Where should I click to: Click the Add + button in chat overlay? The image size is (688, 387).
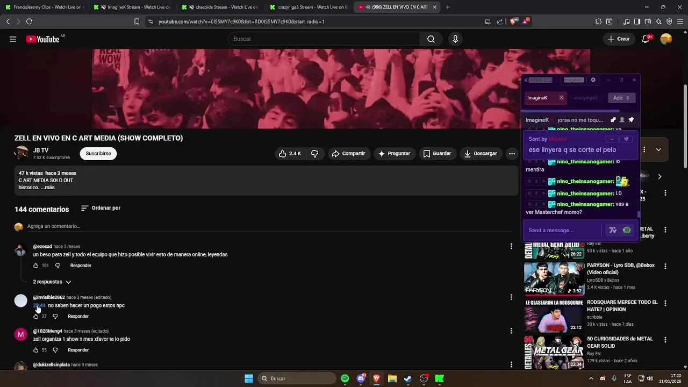(x=621, y=98)
